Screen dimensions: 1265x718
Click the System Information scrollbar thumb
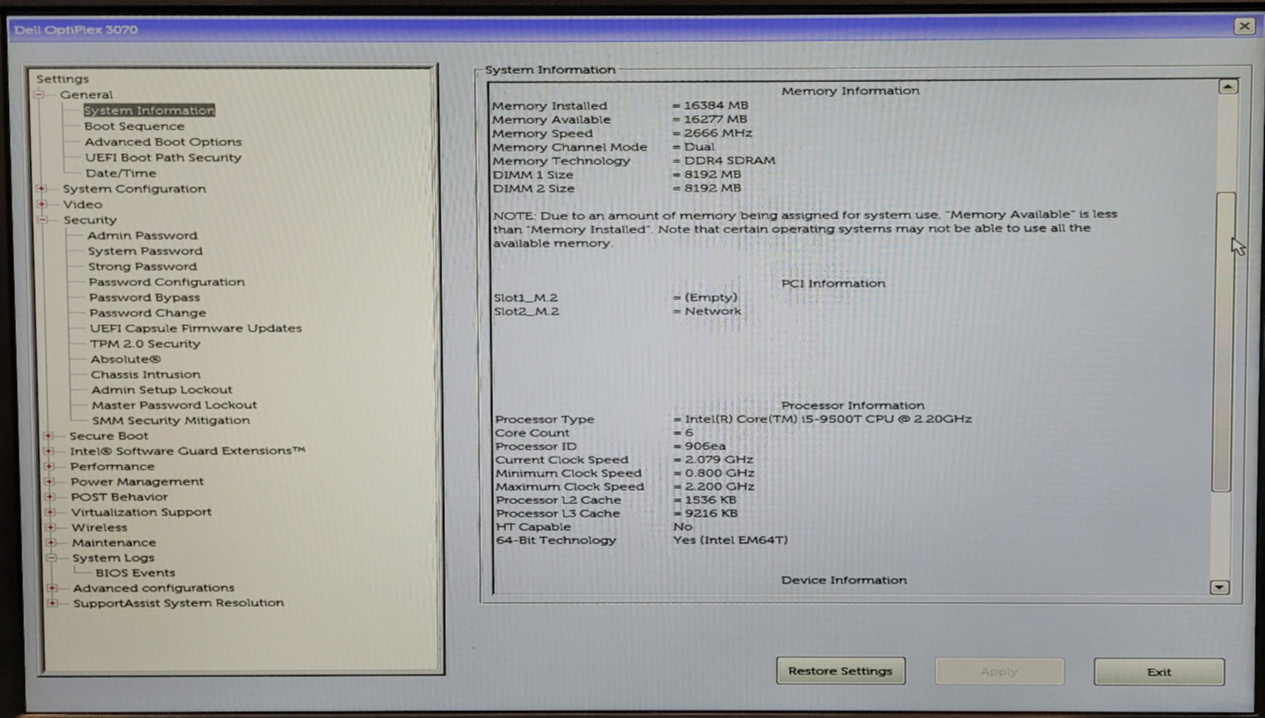pyautogui.click(x=1225, y=341)
